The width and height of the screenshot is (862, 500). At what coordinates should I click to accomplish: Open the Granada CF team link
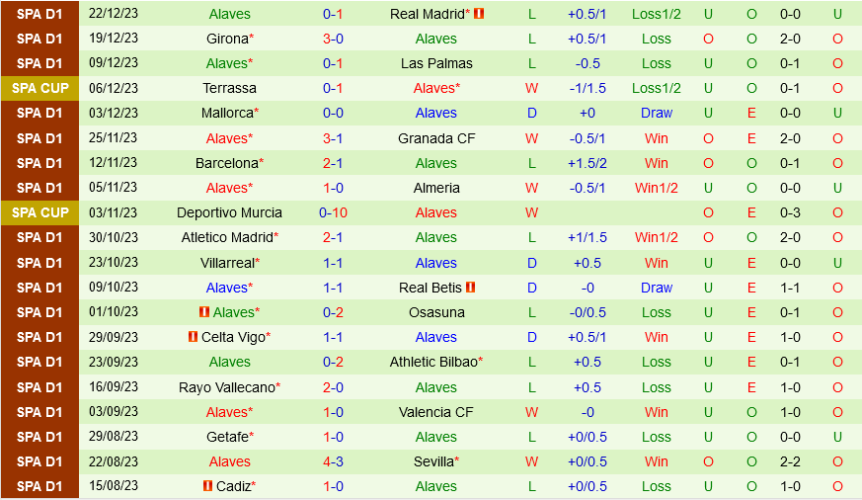pyautogui.click(x=436, y=138)
